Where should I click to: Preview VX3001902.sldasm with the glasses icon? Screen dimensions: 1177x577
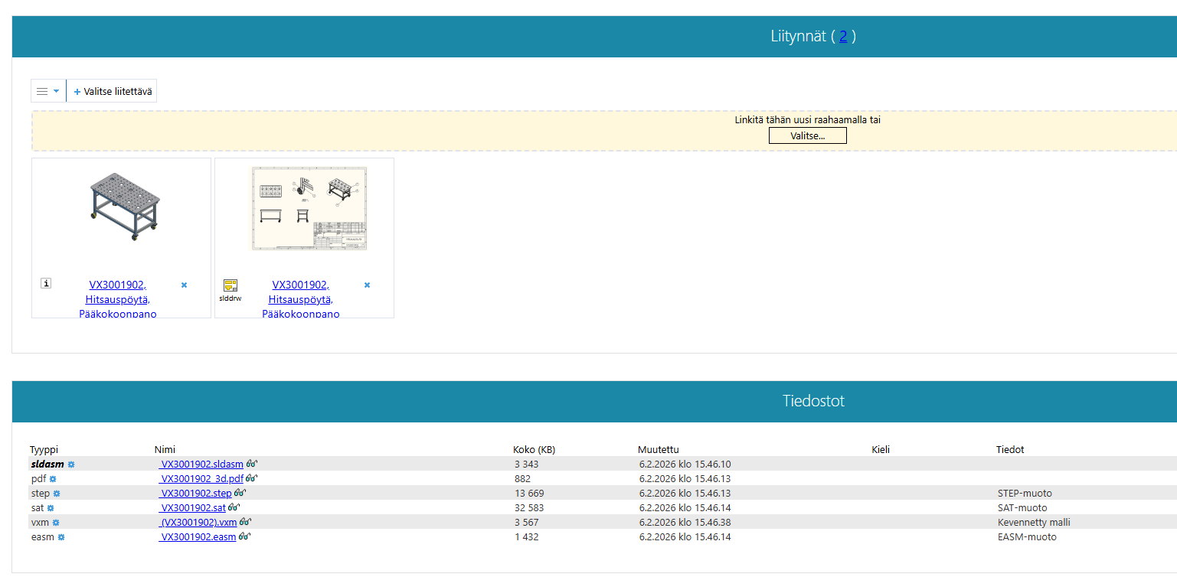point(251,464)
